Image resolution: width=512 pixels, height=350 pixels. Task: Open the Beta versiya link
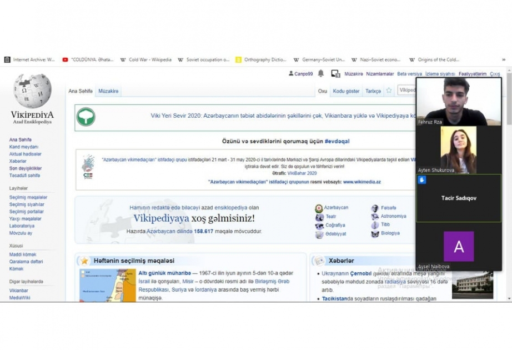409,74
